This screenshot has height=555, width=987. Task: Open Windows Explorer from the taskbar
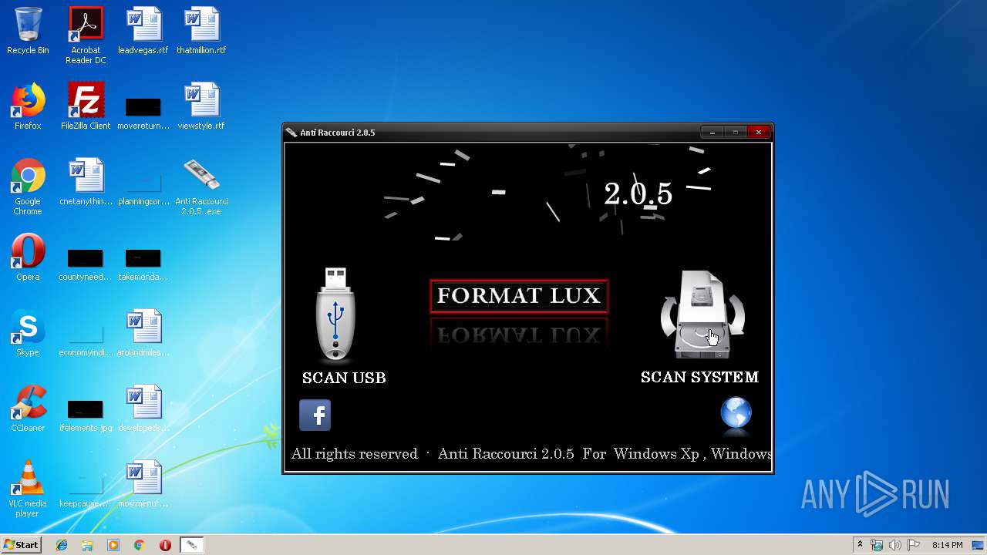87,545
